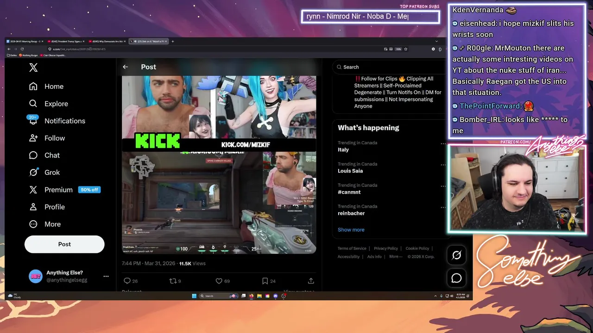Open the Home page from the sidebar
This screenshot has height=333, width=593.
tap(46, 86)
